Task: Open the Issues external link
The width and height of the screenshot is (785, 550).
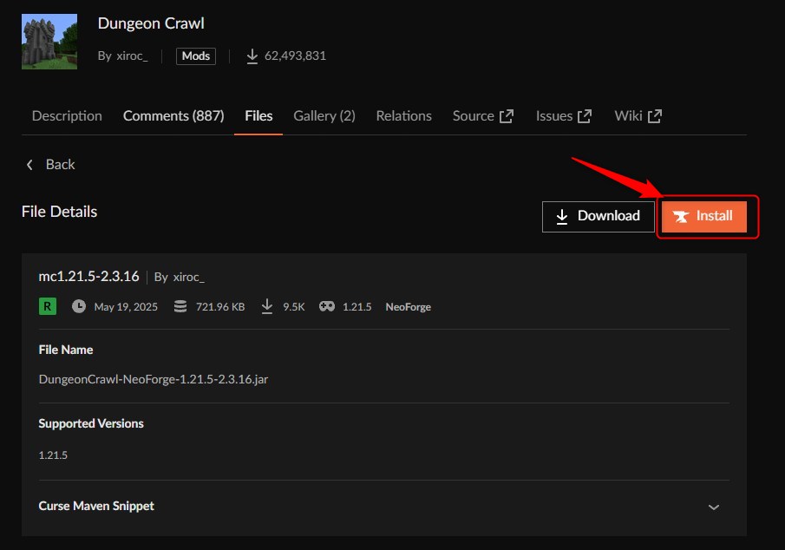Action: [564, 115]
